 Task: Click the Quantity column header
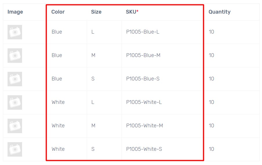click(219, 12)
